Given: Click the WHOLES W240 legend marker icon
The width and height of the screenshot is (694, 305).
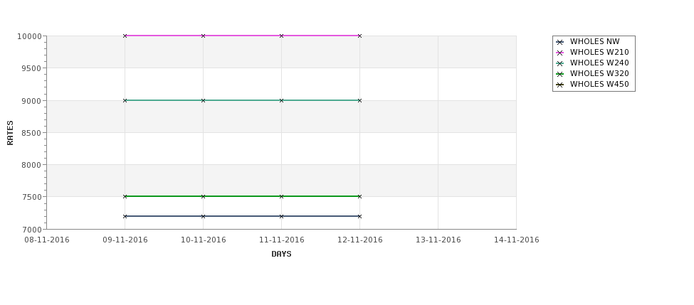Looking at the screenshot, I should pyautogui.click(x=559, y=63).
